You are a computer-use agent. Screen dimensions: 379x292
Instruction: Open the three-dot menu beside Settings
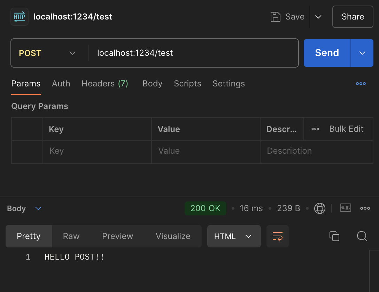361,84
